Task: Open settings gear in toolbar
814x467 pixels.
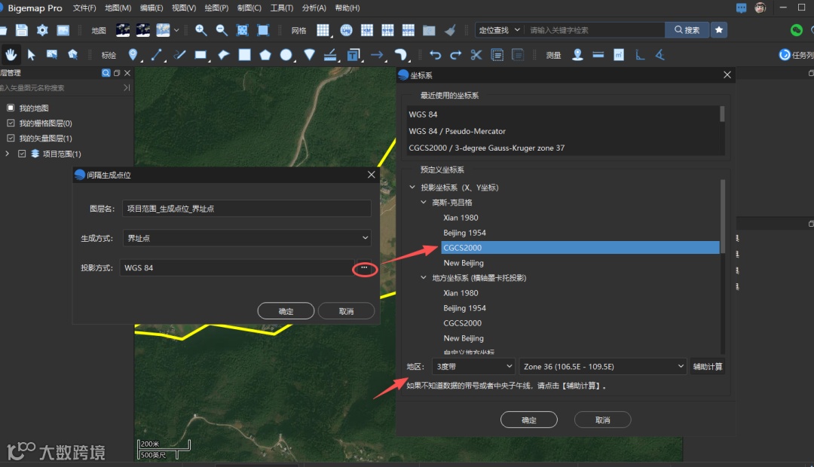Action: pyautogui.click(x=42, y=30)
